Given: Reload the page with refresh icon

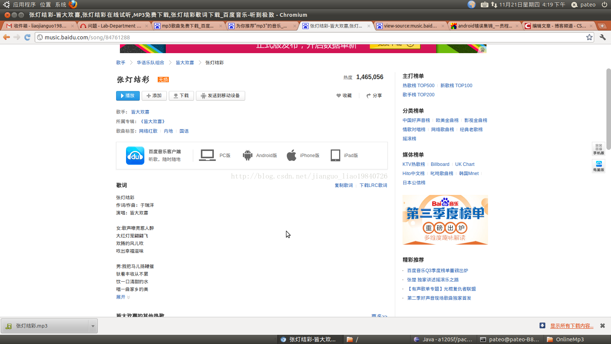Looking at the screenshot, I should [x=27, y=37].
